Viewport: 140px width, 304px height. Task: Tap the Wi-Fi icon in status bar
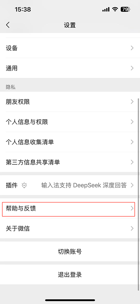tap(116, 9)
